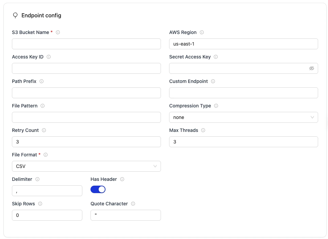Screen dimensions: 328x239
Task: Click the Access Key ID info icon
Action: click(49, 57)
